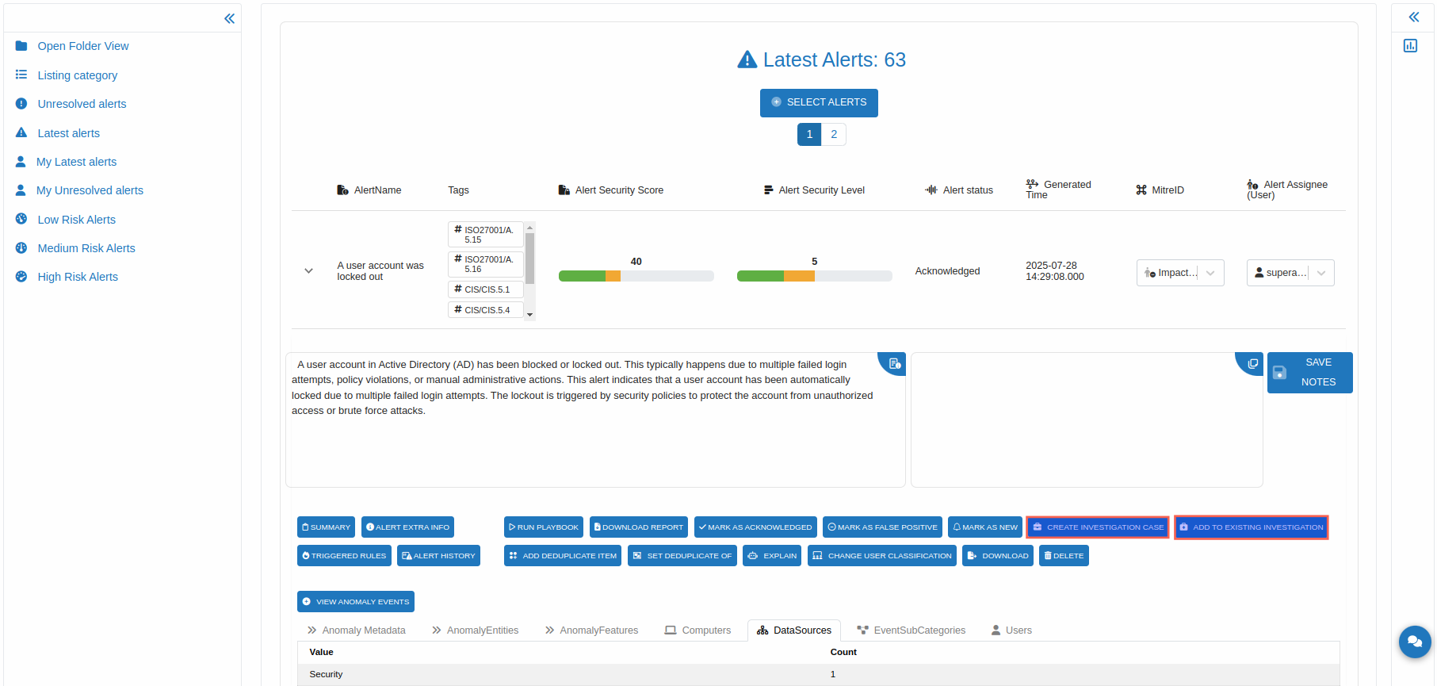
Task: Switch to the Computers tab
Action: point(697,630)
